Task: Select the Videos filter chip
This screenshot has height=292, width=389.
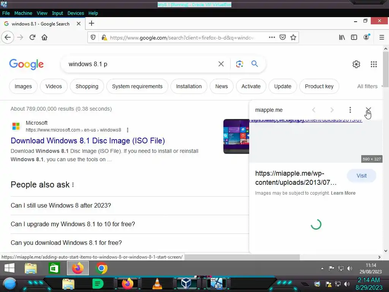Action: pyautogui.click(x=54, y=86)
